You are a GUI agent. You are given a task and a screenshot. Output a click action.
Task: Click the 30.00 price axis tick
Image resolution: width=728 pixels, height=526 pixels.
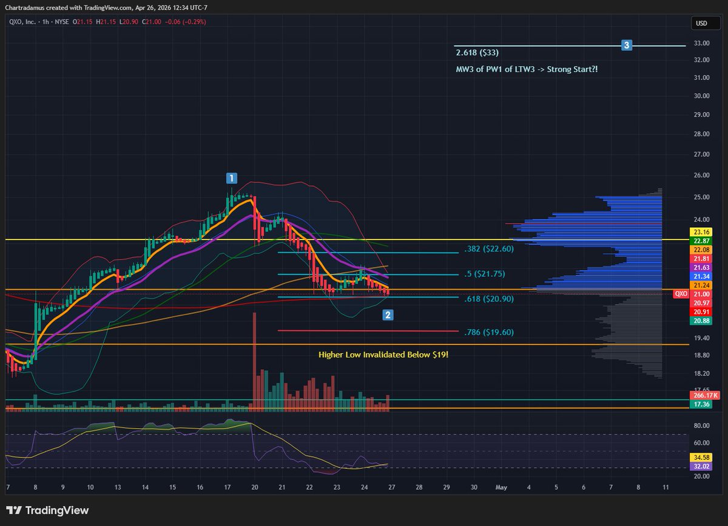(703, 96)
